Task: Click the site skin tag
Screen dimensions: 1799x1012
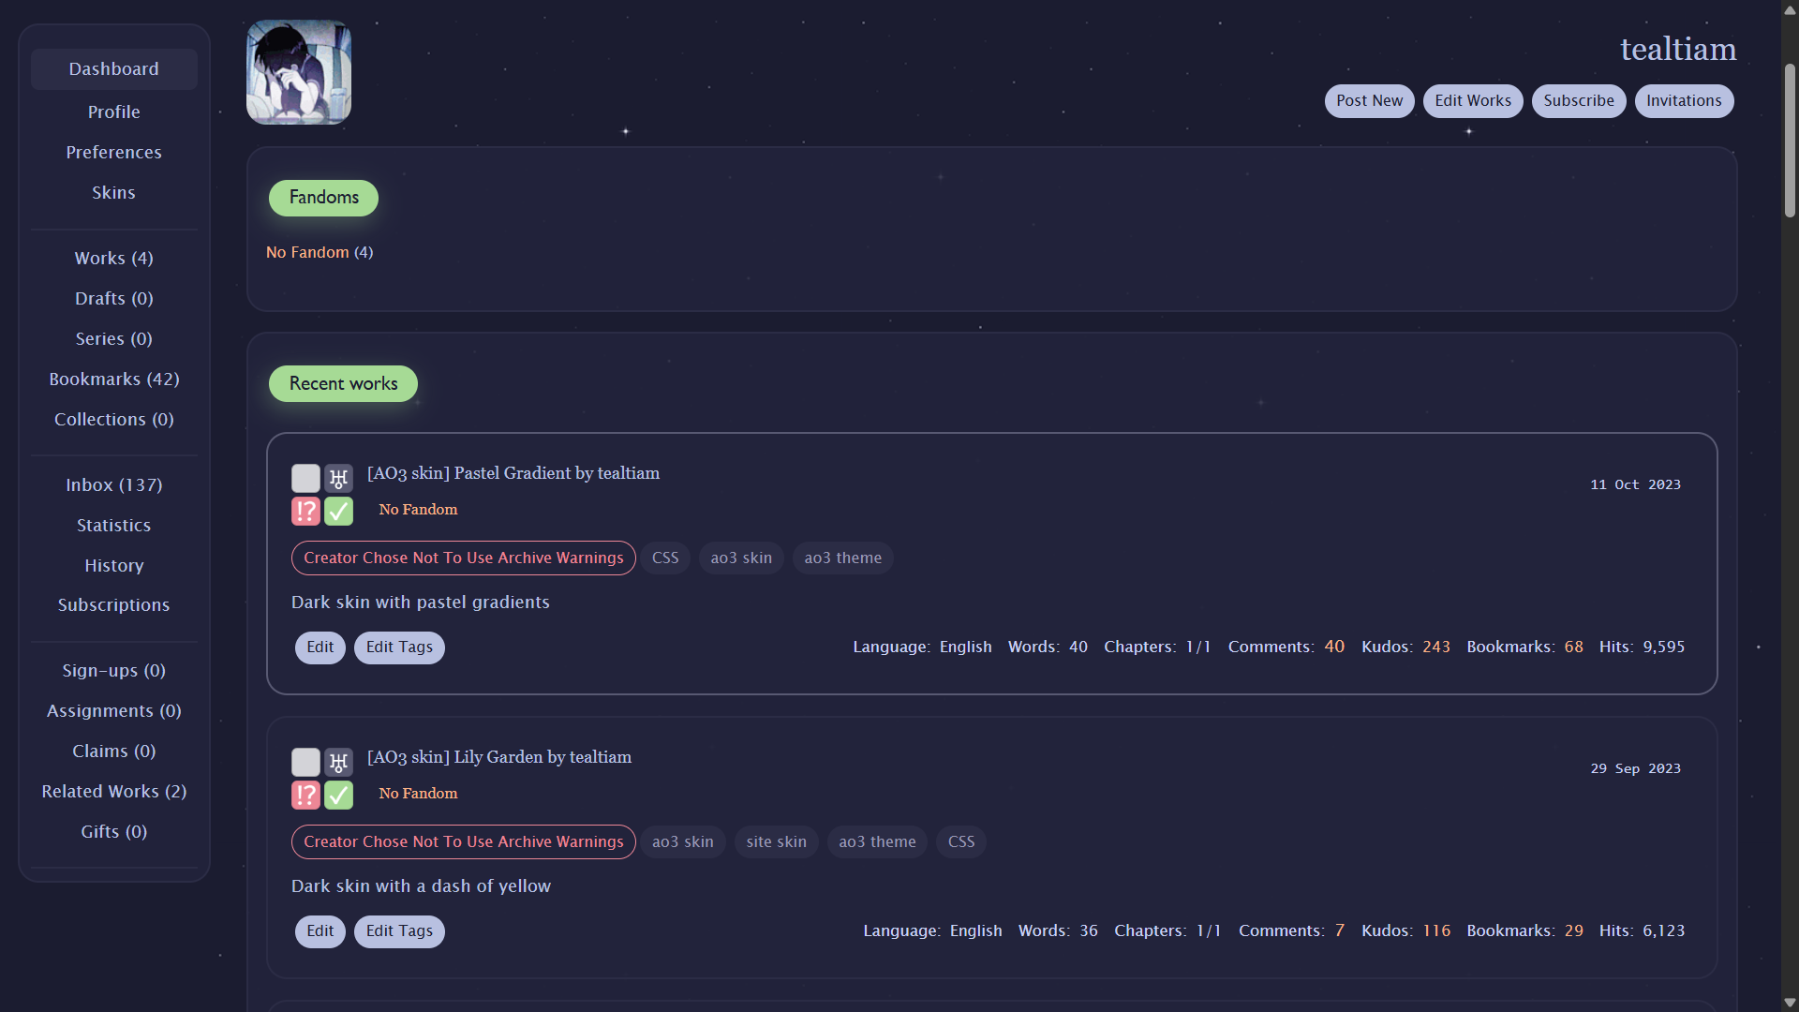Action: point(776,842)
